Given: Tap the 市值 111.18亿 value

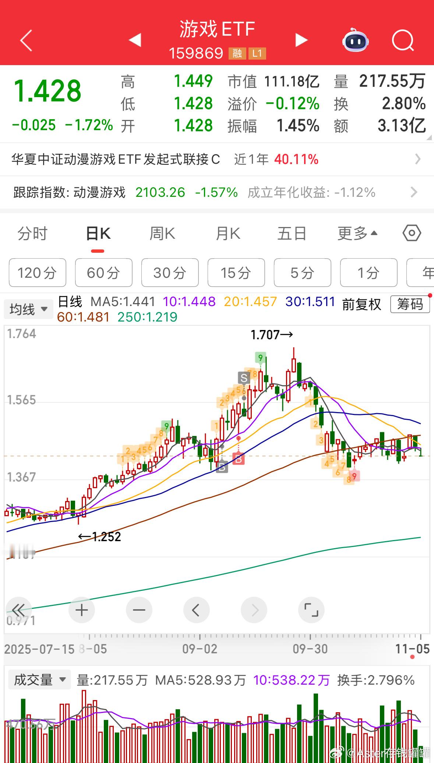Looking at the screenshot, I should point(292,81).
